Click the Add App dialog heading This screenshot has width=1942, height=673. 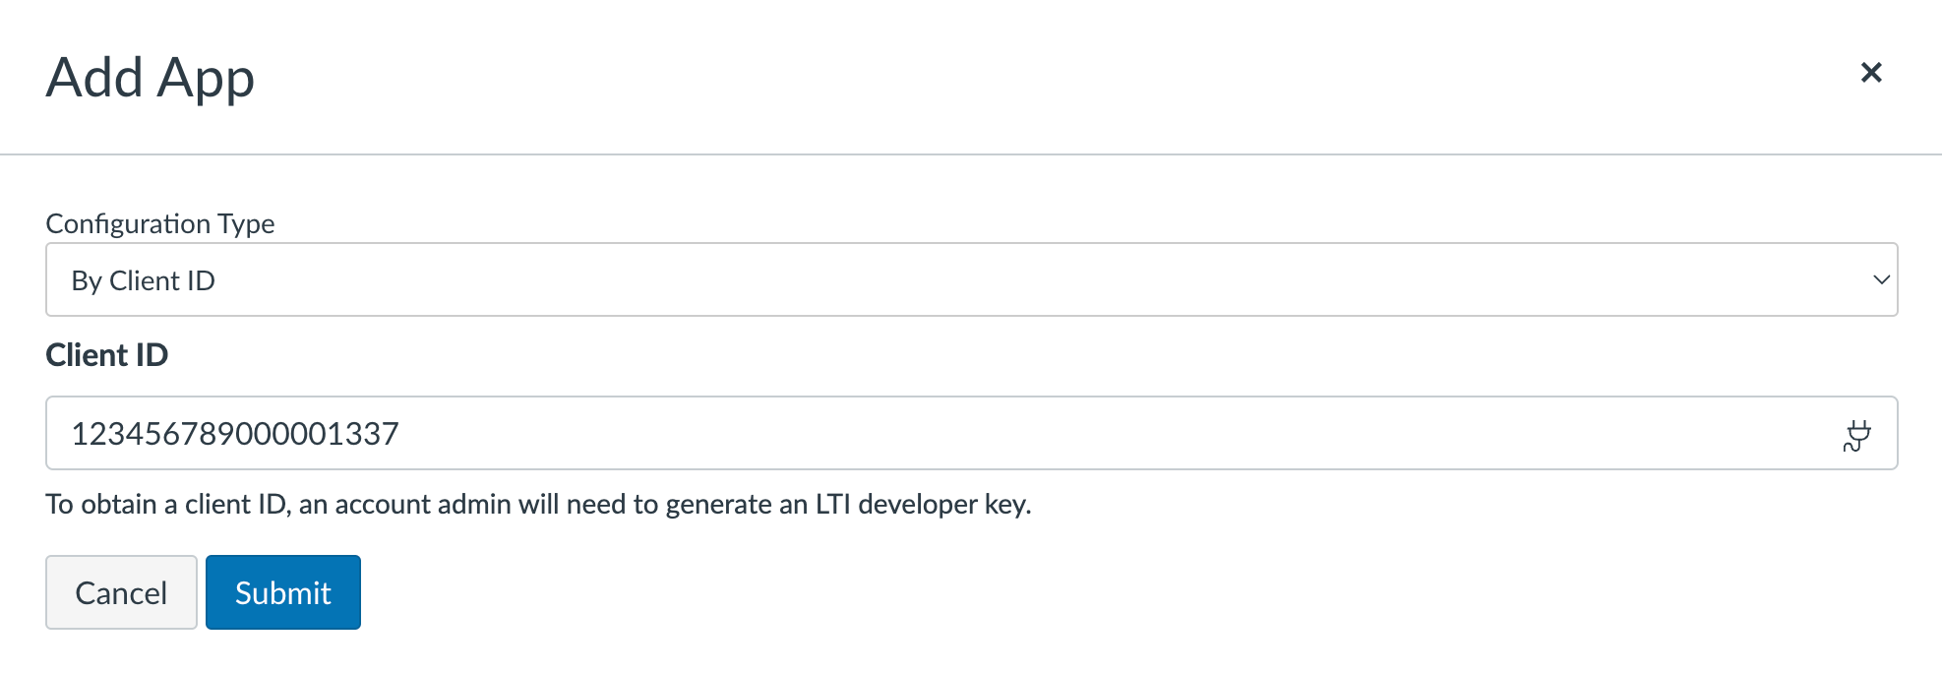151,78
